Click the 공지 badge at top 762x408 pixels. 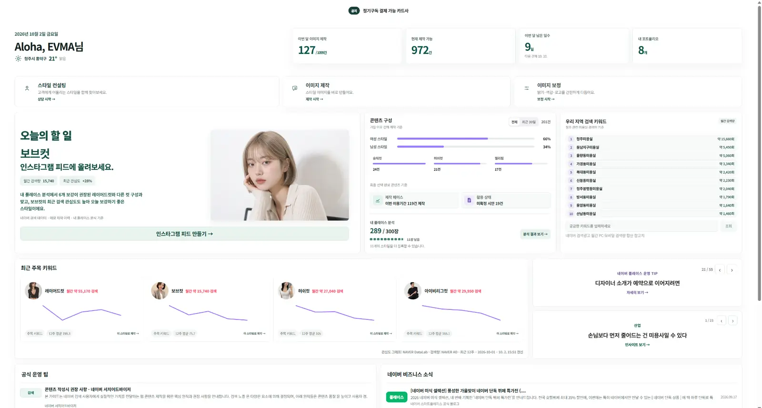(354, 10)
